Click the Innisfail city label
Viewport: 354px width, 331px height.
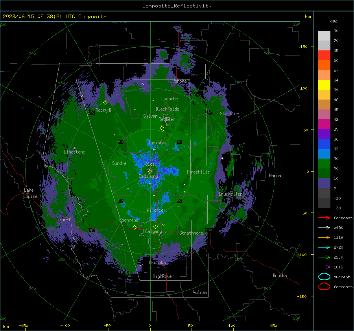click(159, 142)
